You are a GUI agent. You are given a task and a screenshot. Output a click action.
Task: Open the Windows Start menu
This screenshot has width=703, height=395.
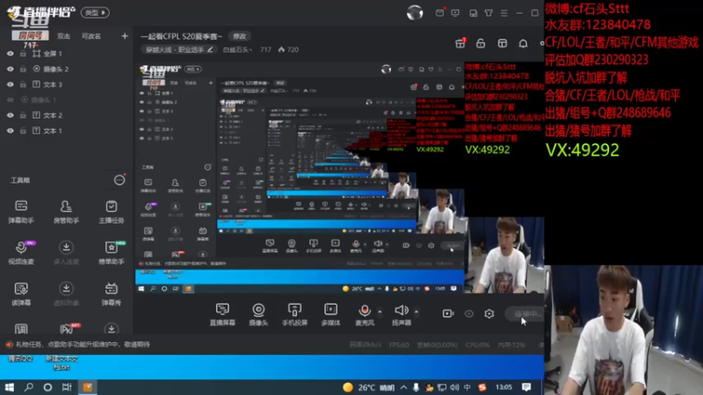[x=10, y=387]
